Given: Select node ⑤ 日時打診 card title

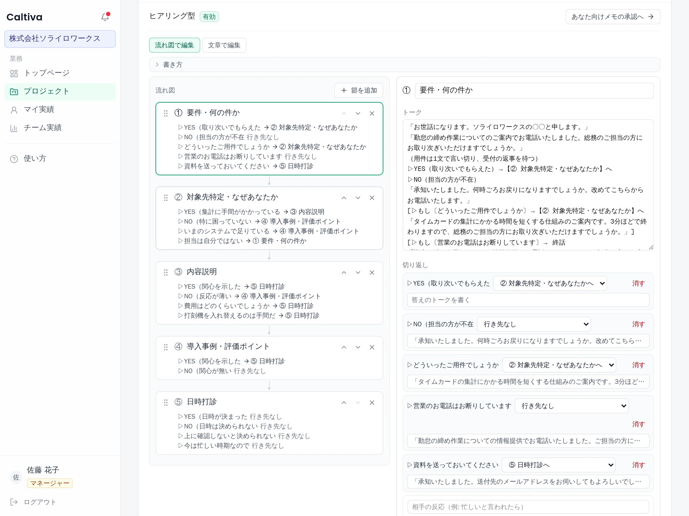Looking at the screenshot, I should [x=202, y=402].
